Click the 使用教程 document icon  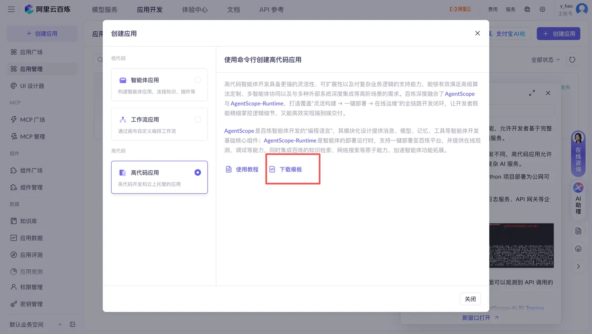tap(229, 169)
